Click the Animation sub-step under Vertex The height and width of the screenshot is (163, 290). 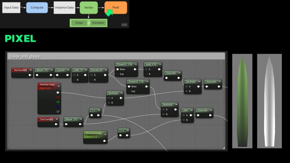pyautogui.click(x=98, y=23)
